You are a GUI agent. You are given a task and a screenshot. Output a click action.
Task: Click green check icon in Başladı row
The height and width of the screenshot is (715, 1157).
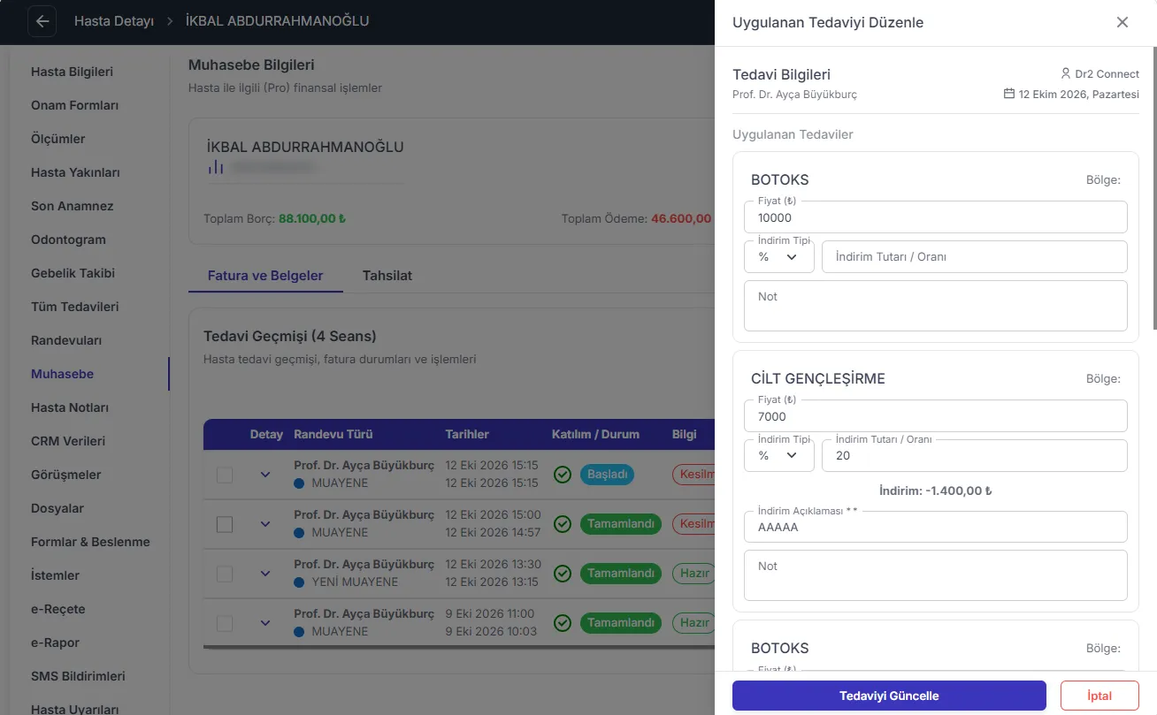[562, 475]
